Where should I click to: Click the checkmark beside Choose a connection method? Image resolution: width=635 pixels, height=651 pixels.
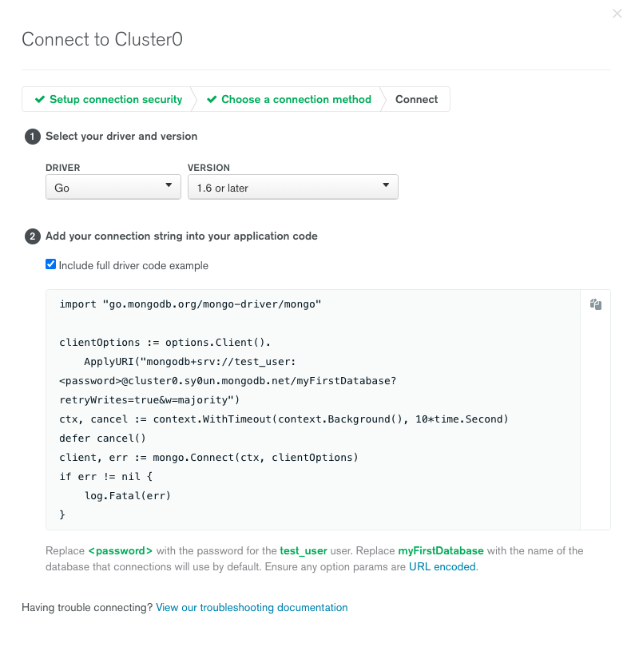[x=212, y=100]
